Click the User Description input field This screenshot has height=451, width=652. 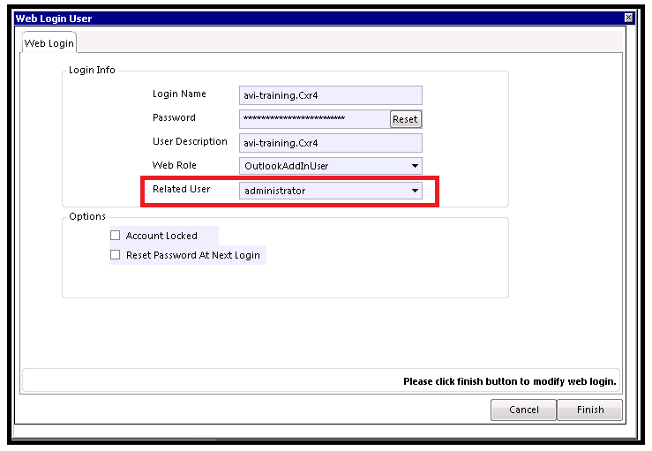pyautogui.click(x=331, y=143)
